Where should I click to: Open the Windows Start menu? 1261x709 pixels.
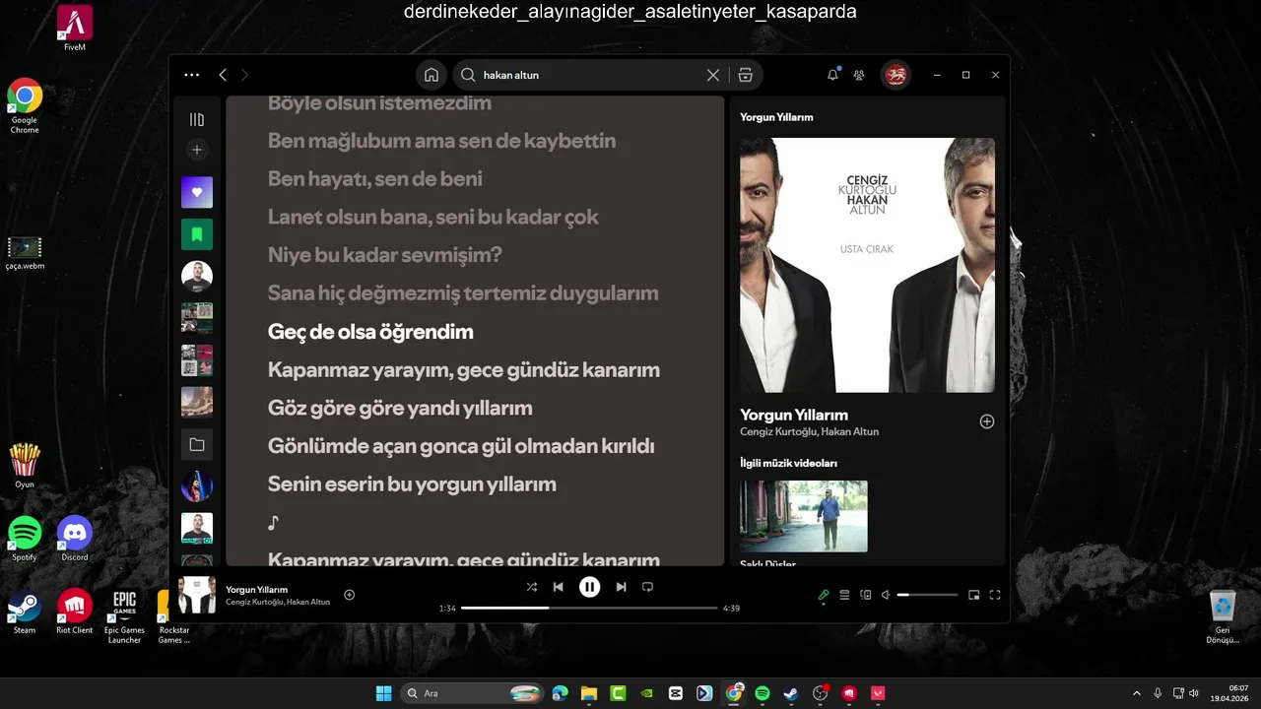click(x=383, y=693)
